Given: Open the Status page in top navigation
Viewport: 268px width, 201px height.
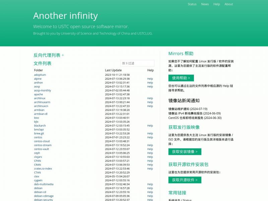Looking at the screenshot, I should [x=192, y=4].
